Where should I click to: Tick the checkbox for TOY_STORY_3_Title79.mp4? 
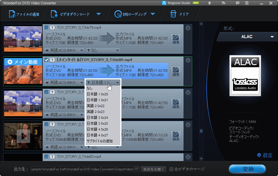tap(47, 28)
